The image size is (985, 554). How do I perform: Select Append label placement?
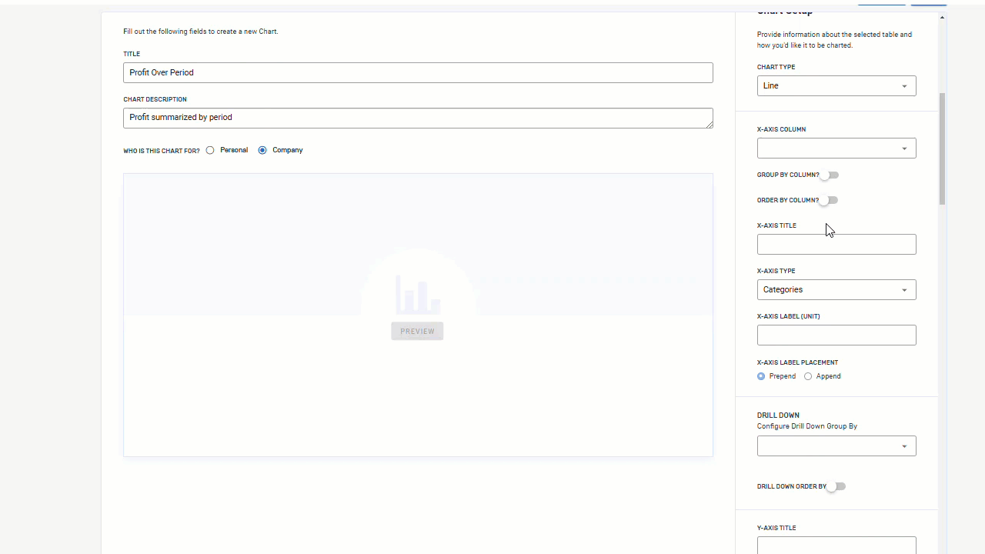(x=808, y=376)
